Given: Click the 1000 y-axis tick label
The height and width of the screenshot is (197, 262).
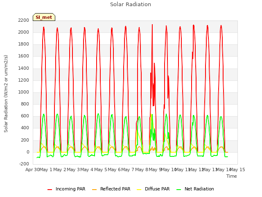Looking at the screenshot, I should pyautogui.click(x=24, y=92).
